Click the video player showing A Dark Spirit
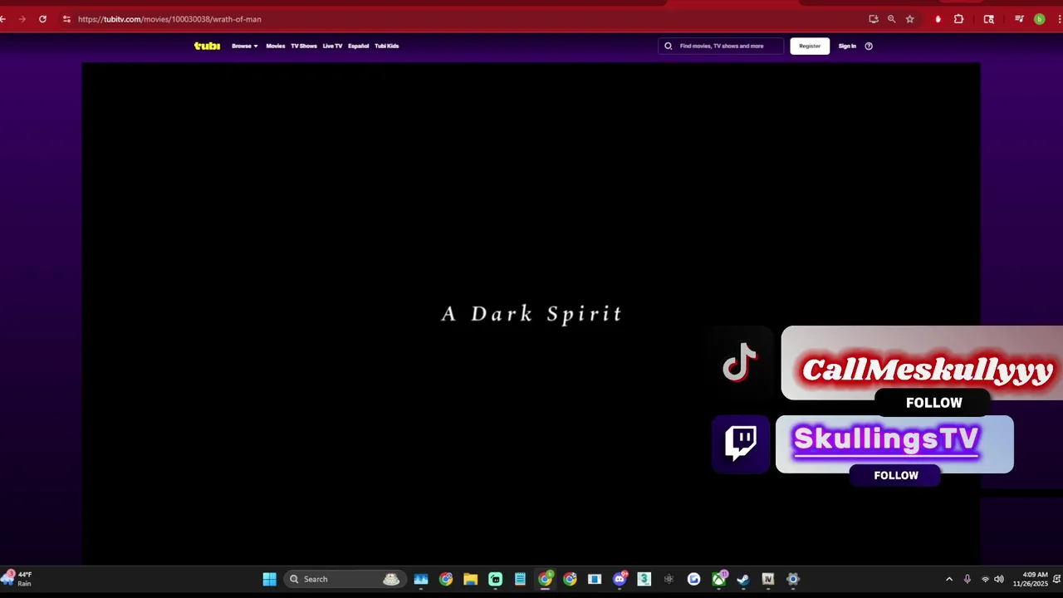Image resolution: width=1063 pixels, height=598 pixels. (x=531, y=313)
